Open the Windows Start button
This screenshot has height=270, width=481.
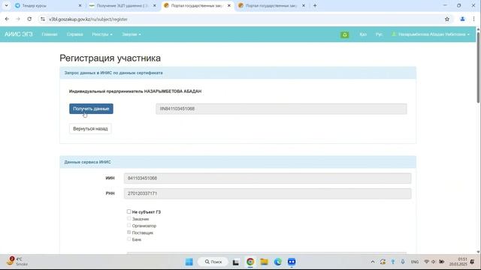point(189,262)
